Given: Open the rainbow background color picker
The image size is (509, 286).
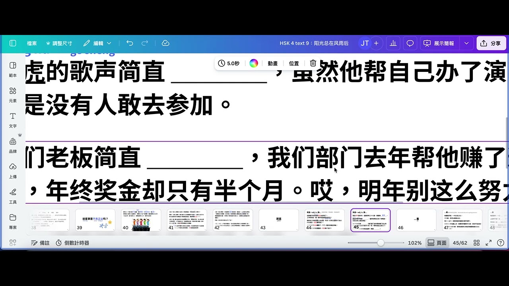Looking at the screenshot, I should pos(254,63).
